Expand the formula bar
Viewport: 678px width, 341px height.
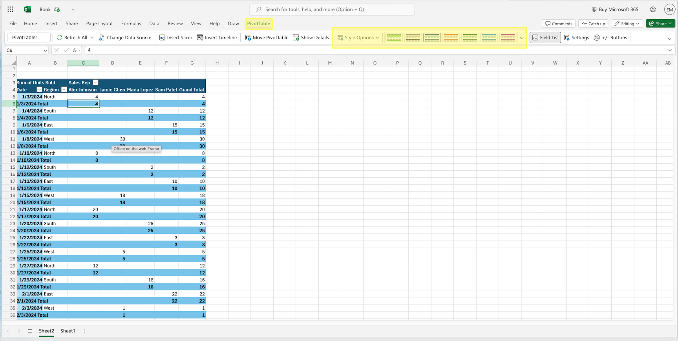pyautogui.click(x=670, y=50)
